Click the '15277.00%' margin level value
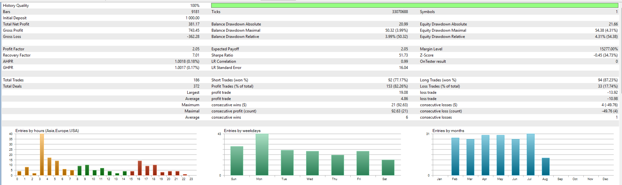 609,49
